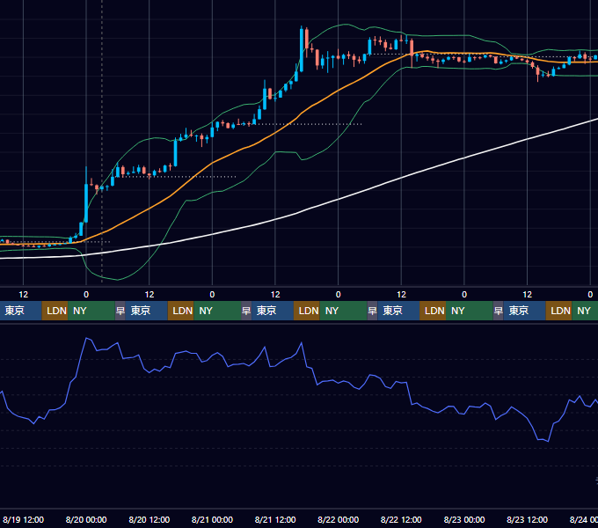This screenshot has width=598, height=528.
Task: Select the 東京 session block on 8/21
Action: [x=273, y=311]
